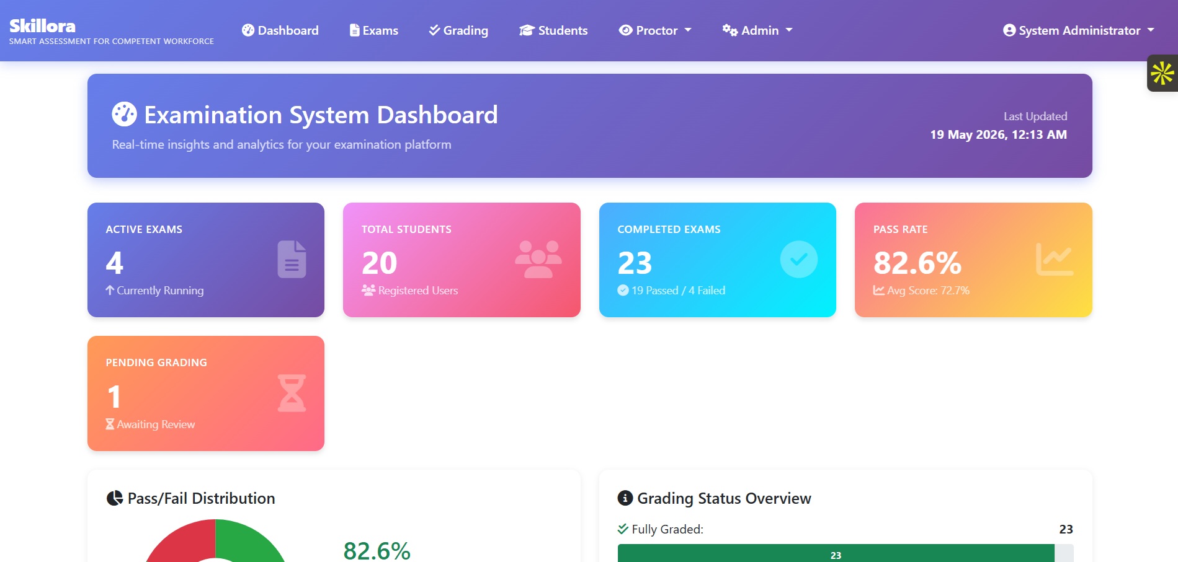Click the checkmark circle in Completed Exams card
1178x562 pixels.
(799, 259)
